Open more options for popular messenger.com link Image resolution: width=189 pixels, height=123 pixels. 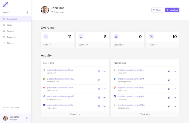point(175,80)
